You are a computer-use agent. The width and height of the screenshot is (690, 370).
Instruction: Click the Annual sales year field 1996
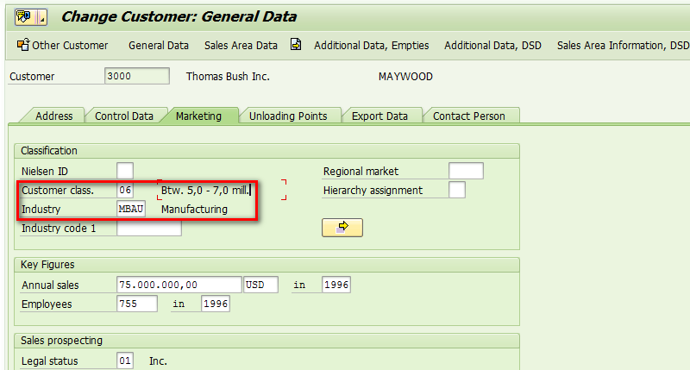[x=336, y=285]
